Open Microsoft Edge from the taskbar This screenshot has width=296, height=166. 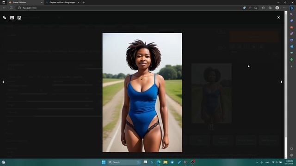coord(159,162)
